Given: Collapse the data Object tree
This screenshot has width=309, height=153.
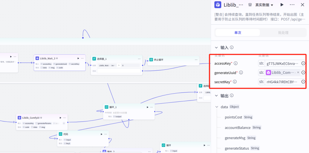Looking at the screenshot, I should [x=217, y=107].
